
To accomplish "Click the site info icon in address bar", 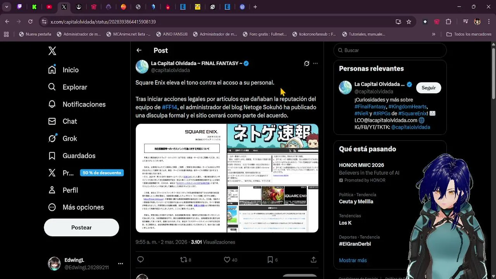I will 44,22.
